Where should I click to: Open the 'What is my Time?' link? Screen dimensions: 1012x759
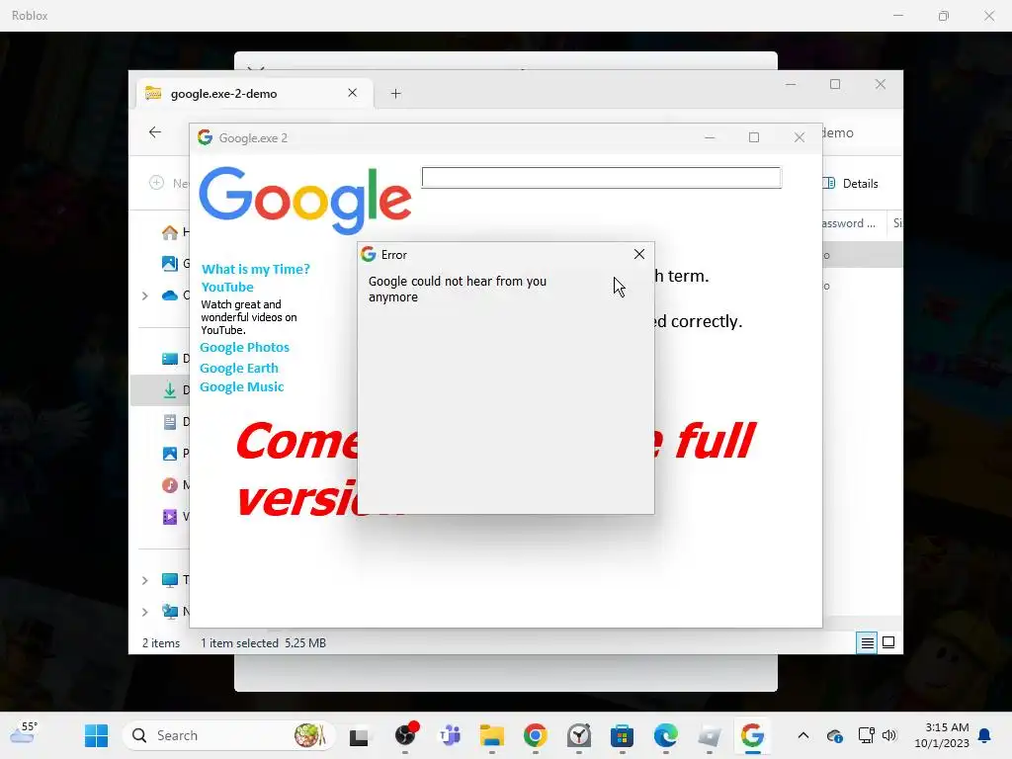(x=256, y=269)
